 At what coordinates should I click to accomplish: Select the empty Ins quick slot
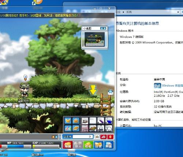coord(93,121)
